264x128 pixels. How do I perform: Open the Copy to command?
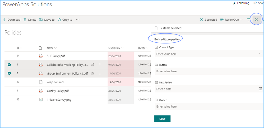tap(65, 20)
